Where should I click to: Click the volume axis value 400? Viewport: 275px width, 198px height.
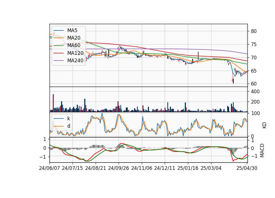pyautogui.click(x=255, y=92)
